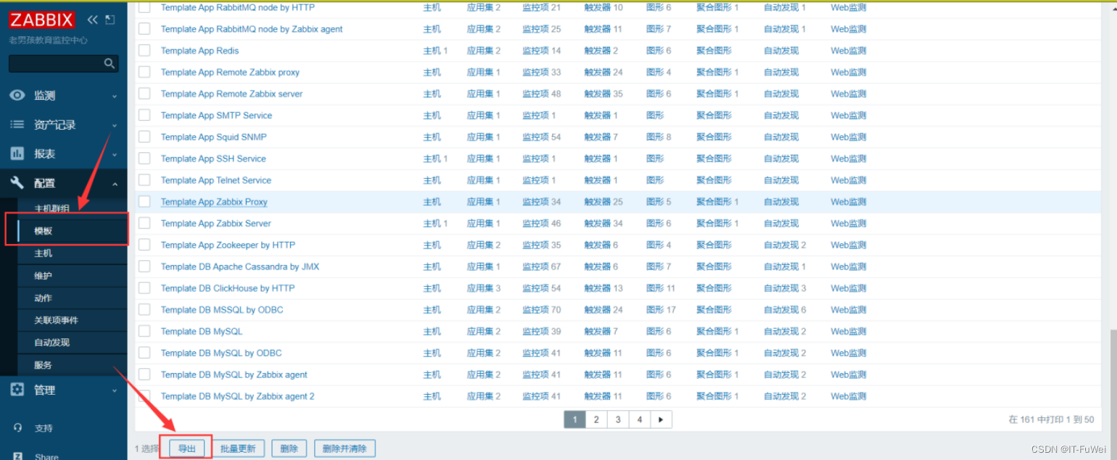Viewport: 1117px width, 460px height.
Task: Go to page 3 of templates
Action: (x=618, y=419)
